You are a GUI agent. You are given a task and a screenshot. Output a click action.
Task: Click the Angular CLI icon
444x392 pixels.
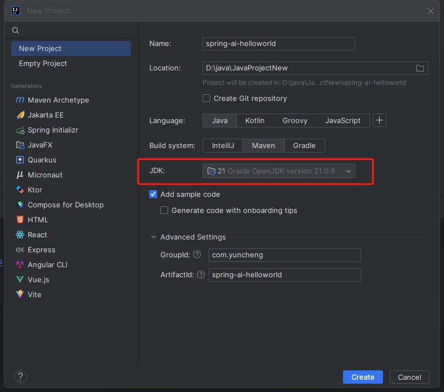tap(20, 264)
